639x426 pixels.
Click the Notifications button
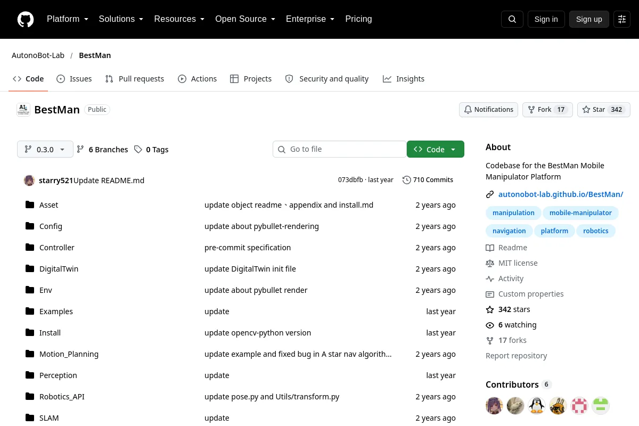(489, 110)
